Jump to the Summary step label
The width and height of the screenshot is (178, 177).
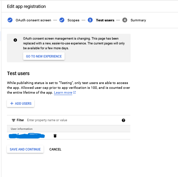point(138,20)
